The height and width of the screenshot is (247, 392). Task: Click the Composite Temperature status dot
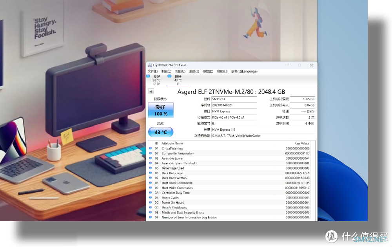pos(151,153)
